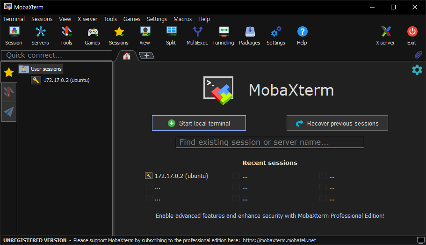Focus the Quick connect field
Screen dimensions: 426x245
(x=57, y=55)
